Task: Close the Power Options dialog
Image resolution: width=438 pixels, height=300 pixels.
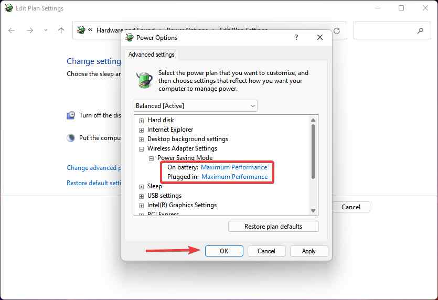Action: tap(320, 37)
